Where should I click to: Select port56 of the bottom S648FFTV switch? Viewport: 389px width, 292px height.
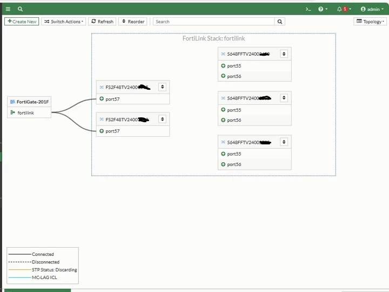point(255,164)
